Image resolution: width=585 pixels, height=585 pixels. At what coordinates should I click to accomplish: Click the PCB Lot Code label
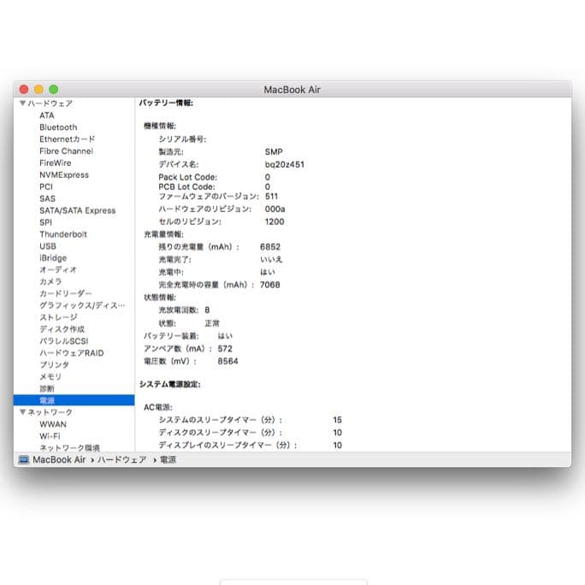pyautogui.click(x=186, y=187)
